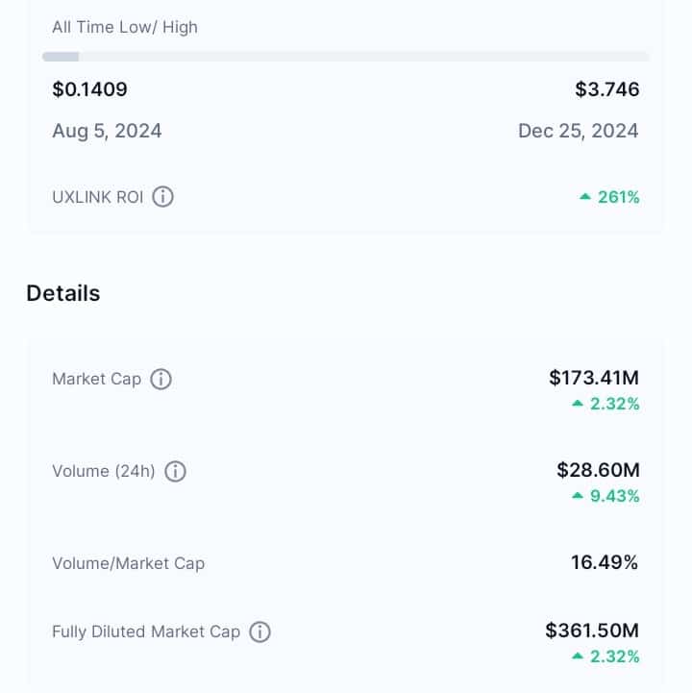The height and width of the screenshot is (693, 692).
Task: Click the Volume/Market Cap label
Action: [x=129, y=563]
